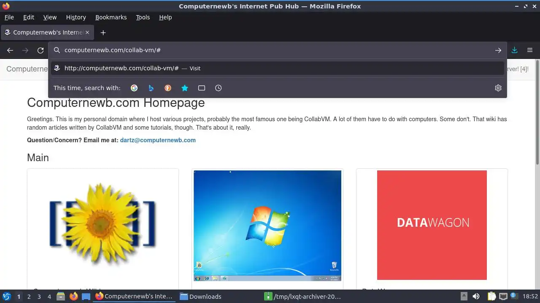Screen dimensions: 540x303
Task: Open volume control in system tray
Action: [x=476, y=296]
